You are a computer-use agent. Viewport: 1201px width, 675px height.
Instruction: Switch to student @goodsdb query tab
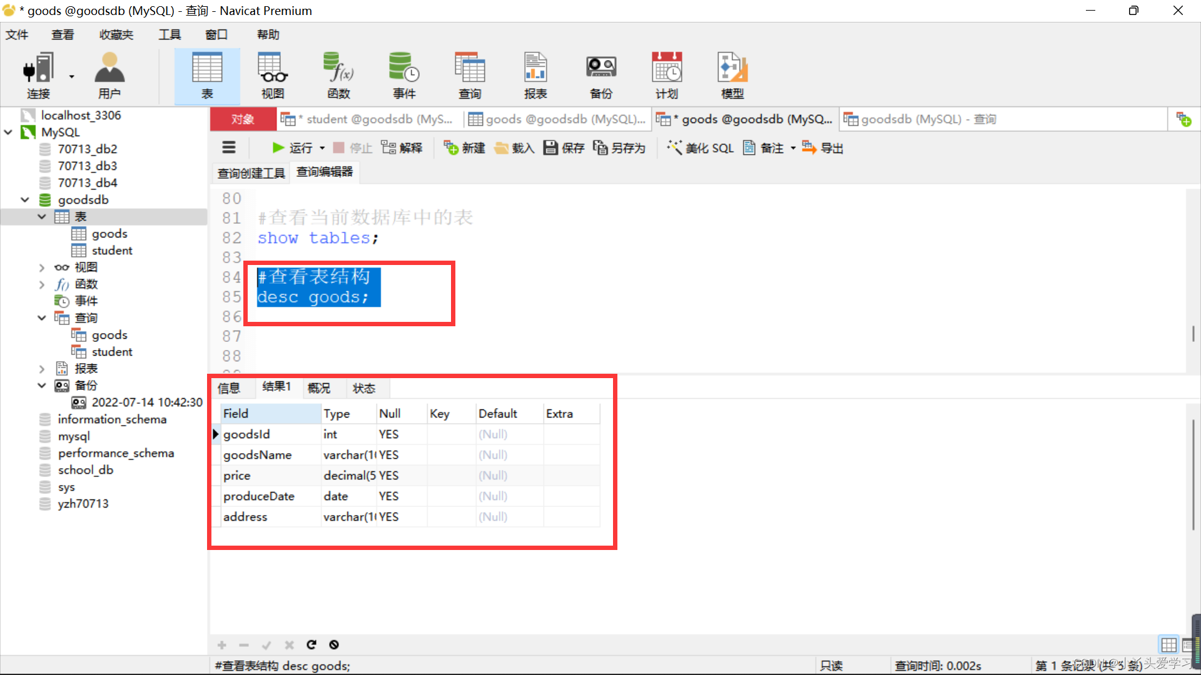(370, 119)
